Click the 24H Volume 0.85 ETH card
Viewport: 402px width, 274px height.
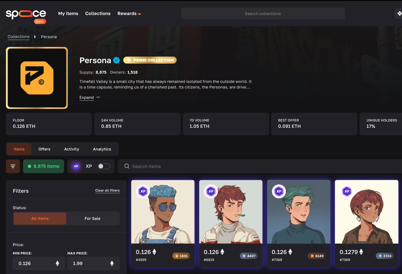click(x=137, y=124)
